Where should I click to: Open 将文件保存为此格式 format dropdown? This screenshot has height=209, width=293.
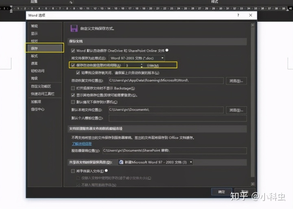pos(137,58)
